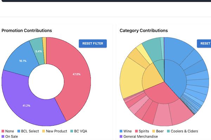The width and height of the screenshot is (211, 140).
Task: Select the thin yellow New Product slice
Action: (x=45, y=51)
